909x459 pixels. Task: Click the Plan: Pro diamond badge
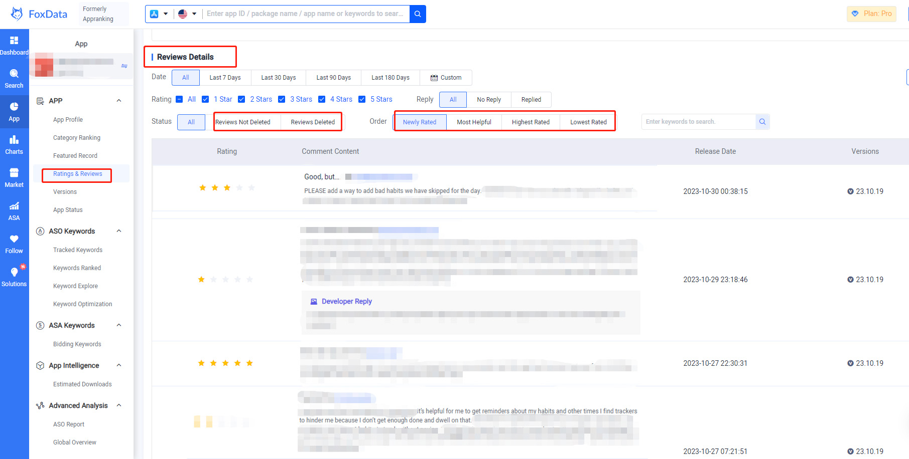coord(871,14)
